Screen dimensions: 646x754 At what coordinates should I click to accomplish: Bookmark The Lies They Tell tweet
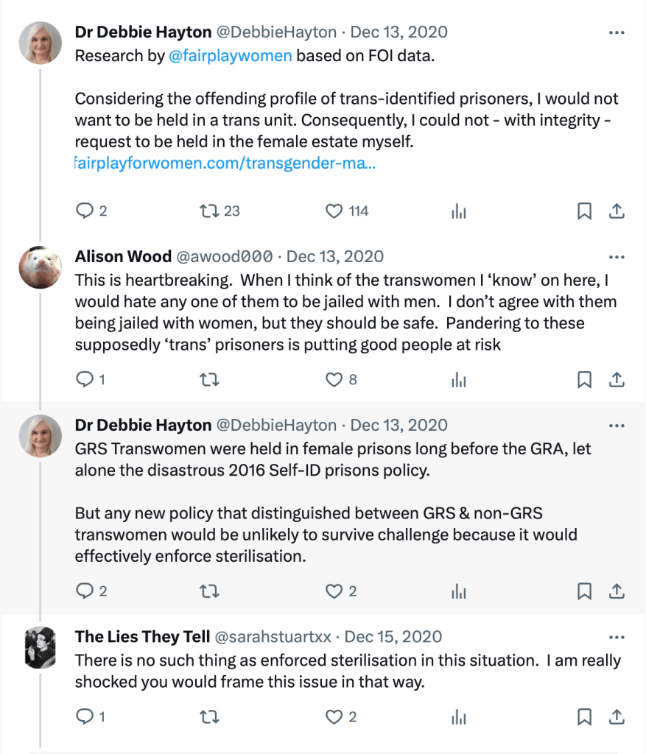tap(584, 716)
